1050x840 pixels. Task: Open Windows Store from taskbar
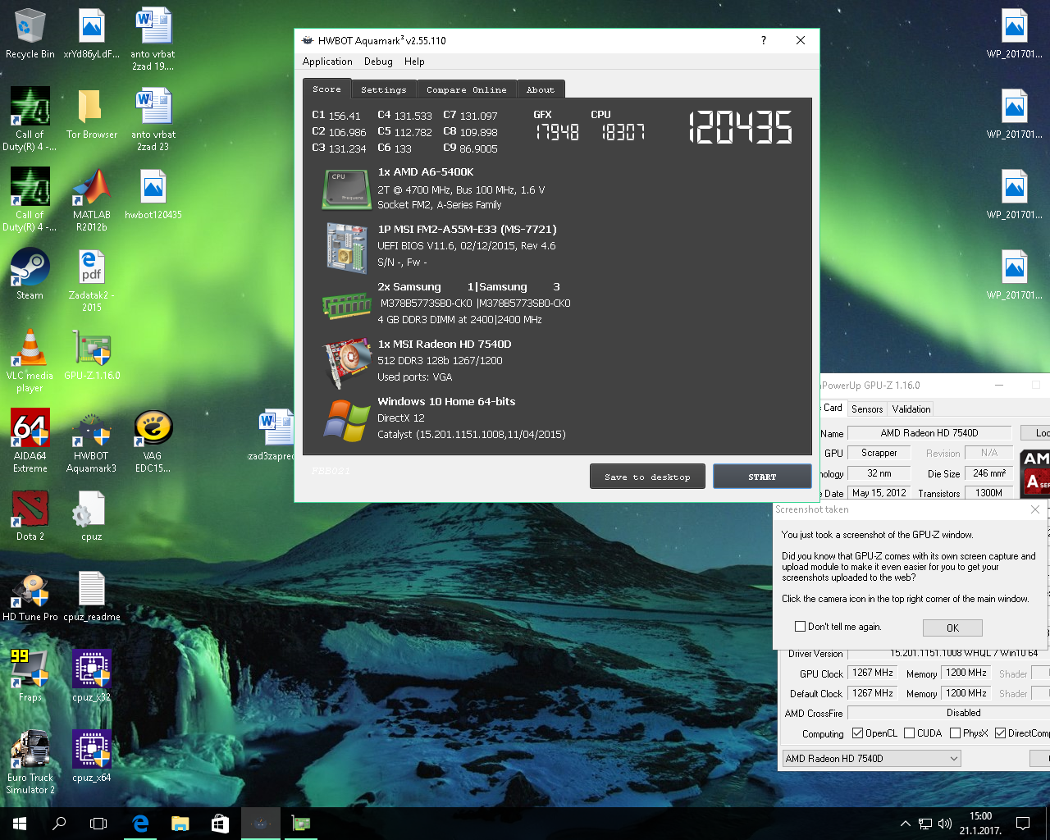click(220, 824)
